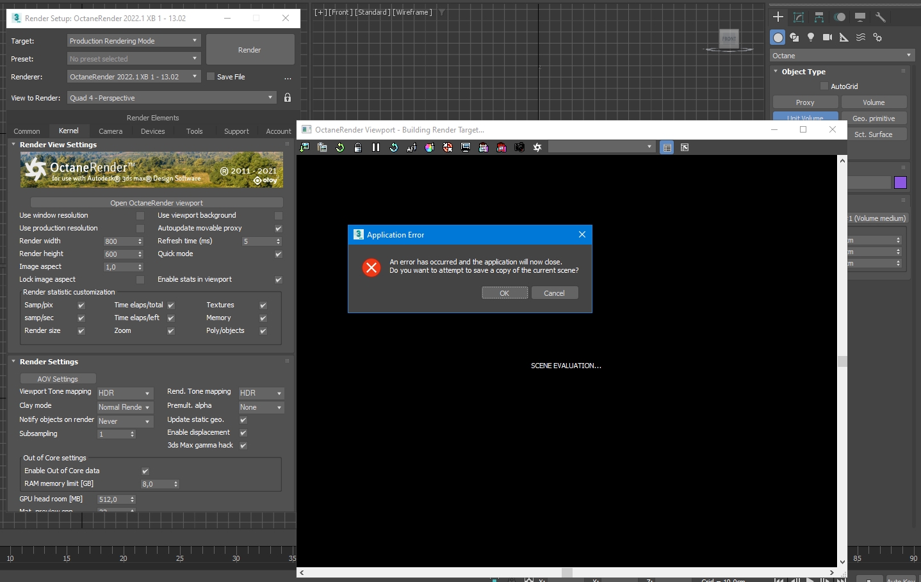Click the red error icon in Application Error dialog
The image size is (921, 582).
tap(371, 267)
